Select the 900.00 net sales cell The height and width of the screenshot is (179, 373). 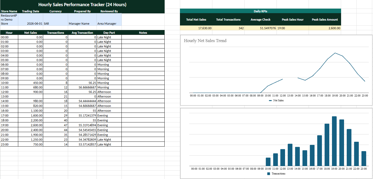tap(31, 92)
